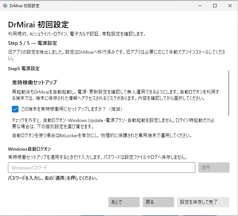Click the vertical scrollbar in the settings panel
This screenshot has width=238, height=216.
point(229,93)
